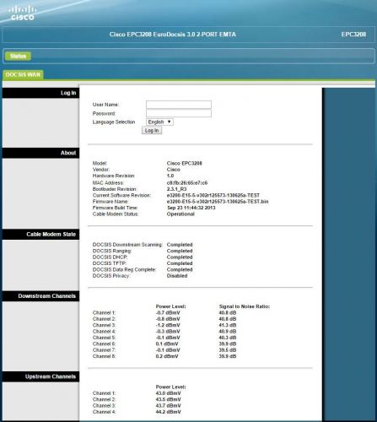Click the Language Selection label

(114, 122)
